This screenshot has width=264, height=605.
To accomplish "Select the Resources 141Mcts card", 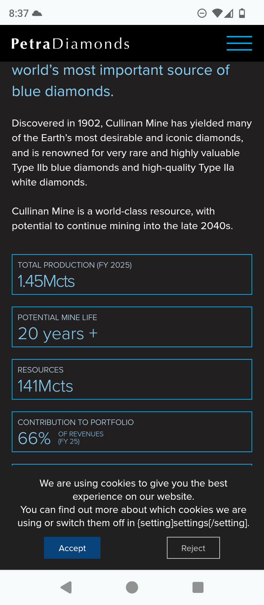I will (132, 379).
